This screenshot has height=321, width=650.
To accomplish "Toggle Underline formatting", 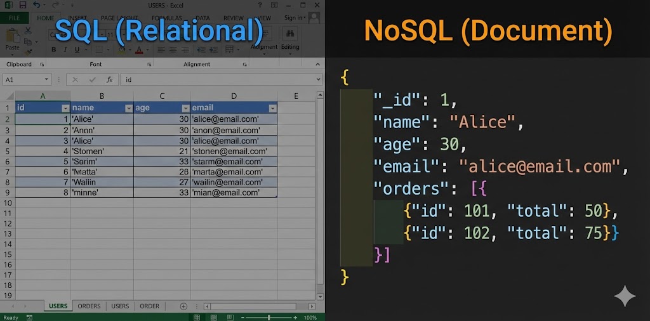I will (x=77, y=49).
